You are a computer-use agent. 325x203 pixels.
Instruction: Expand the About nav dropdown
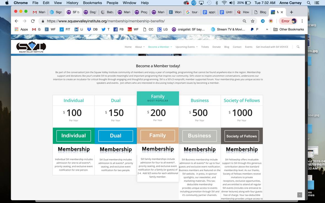click(x=140, y=47)
